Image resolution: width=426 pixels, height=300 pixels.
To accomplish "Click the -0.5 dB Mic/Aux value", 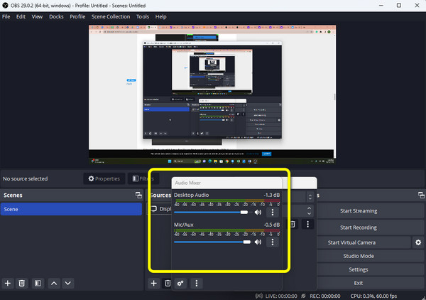I will pos(271,225).
